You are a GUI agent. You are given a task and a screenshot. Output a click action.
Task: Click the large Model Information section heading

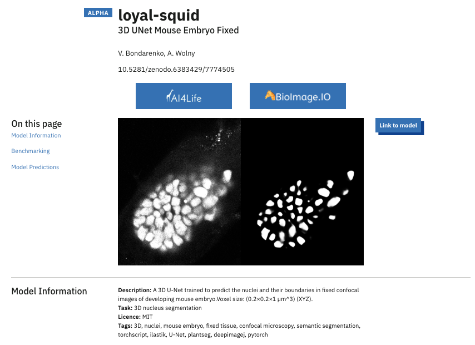pyautogui.click(x=49, y=291)
